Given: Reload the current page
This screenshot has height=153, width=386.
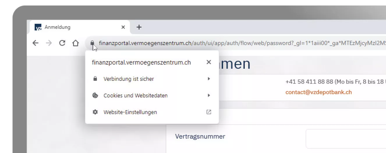Looking at the screenshot, I should (62, 43).
